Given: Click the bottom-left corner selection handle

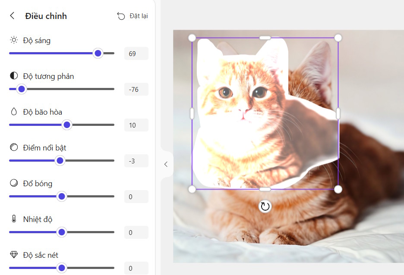Looking at the screenshot, I should 192,189.
